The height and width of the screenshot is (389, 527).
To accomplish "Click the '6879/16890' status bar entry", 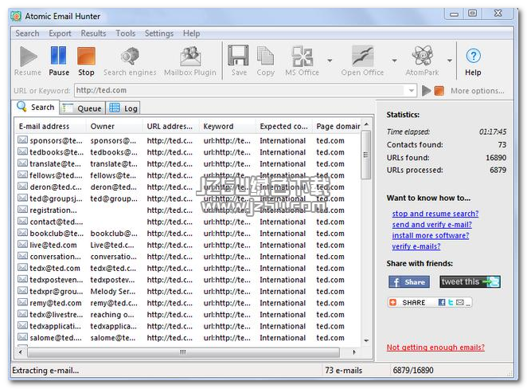I will pos(413,371).
